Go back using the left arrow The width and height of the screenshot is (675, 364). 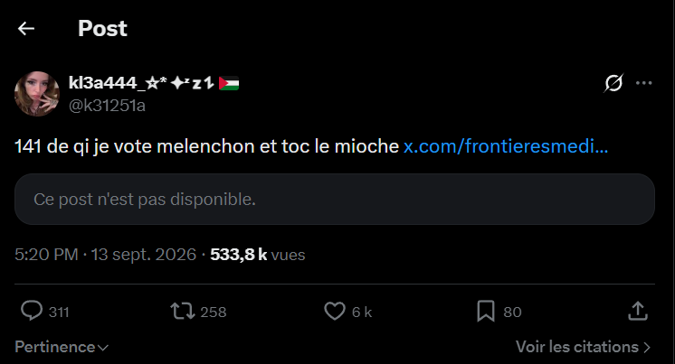coord(26,28)
